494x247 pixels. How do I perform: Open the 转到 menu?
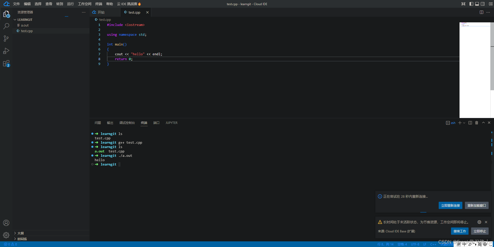60,4
